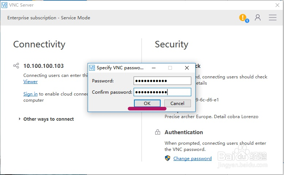The height and width of the screenshot is (175, 284).
Task: Click the share icon beside the IP address
Action: [x=16, y=66]
